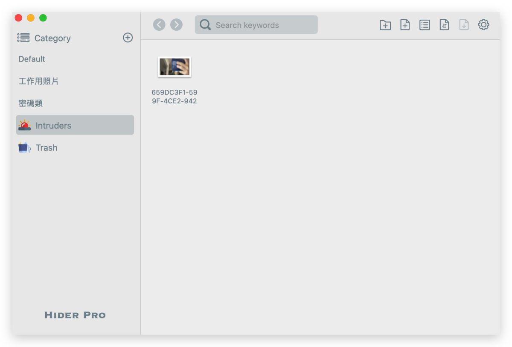Open settings via the gear icon
512x347 pixels.
(x=483, y=25)
